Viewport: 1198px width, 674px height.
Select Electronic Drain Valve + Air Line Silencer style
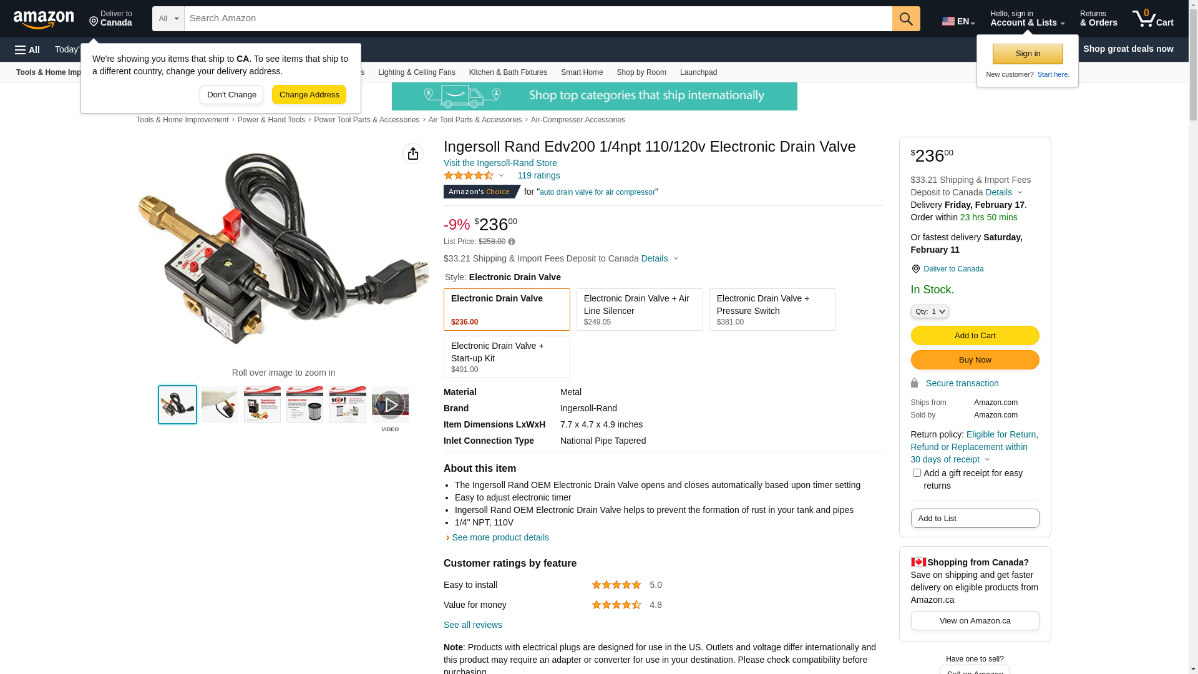click(x=640, y=310)
